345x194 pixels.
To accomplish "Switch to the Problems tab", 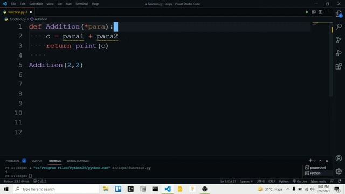I will coord(12,161).
